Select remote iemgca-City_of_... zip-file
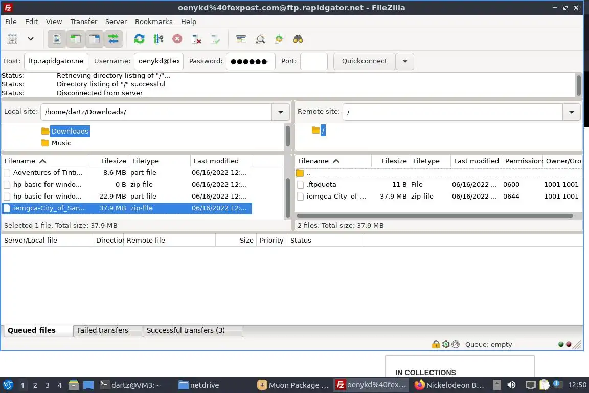 coord(439,196)
